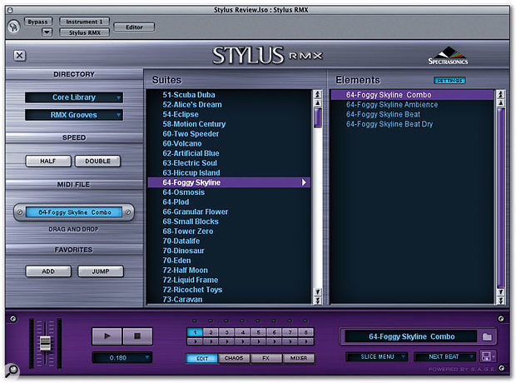Click the Suites list scrollbar thumb
516x383 pixels.
tap(318, 117)
